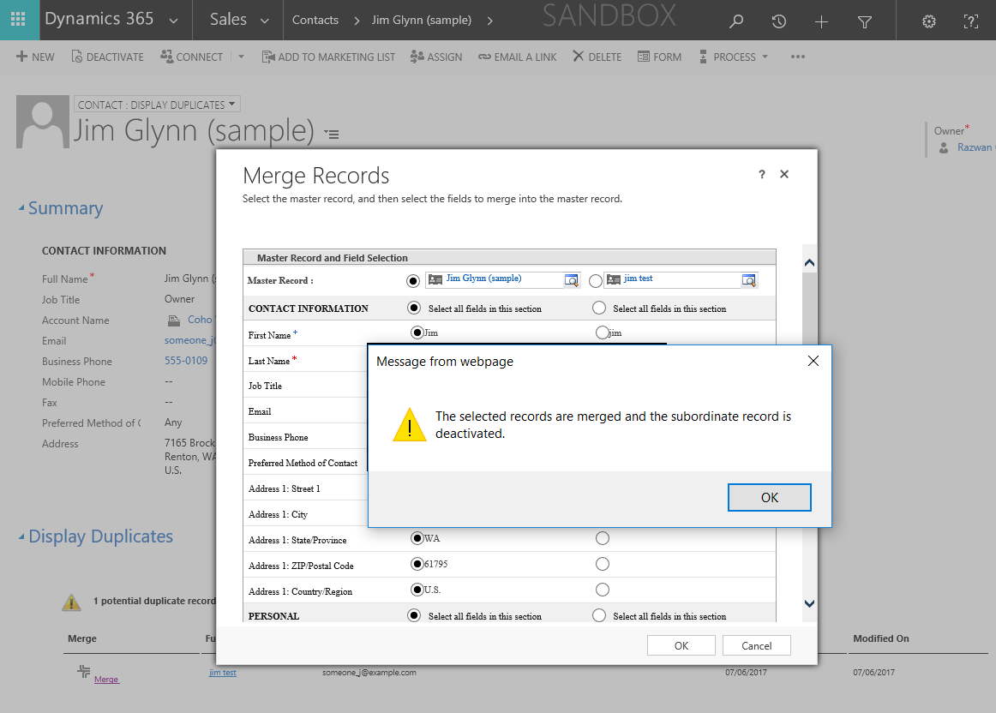Viewport: 996px width, 713px height.
Task: Collapse the Summary section
Action: coord(21,208)
